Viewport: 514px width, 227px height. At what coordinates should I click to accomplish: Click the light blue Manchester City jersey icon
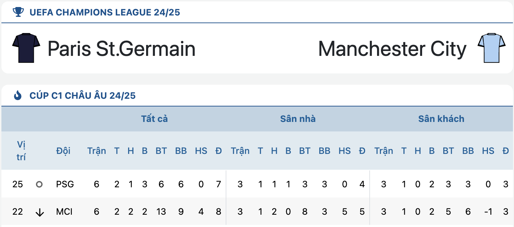(x=491, y=48)
